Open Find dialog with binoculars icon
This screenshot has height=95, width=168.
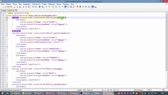point(40,7)
